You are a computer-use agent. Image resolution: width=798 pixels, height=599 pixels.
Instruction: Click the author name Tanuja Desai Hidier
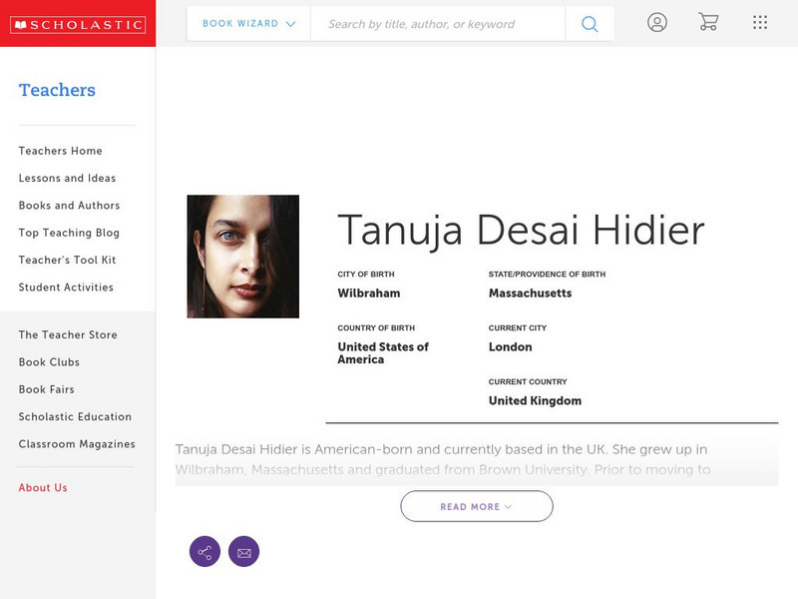[521, 231]
